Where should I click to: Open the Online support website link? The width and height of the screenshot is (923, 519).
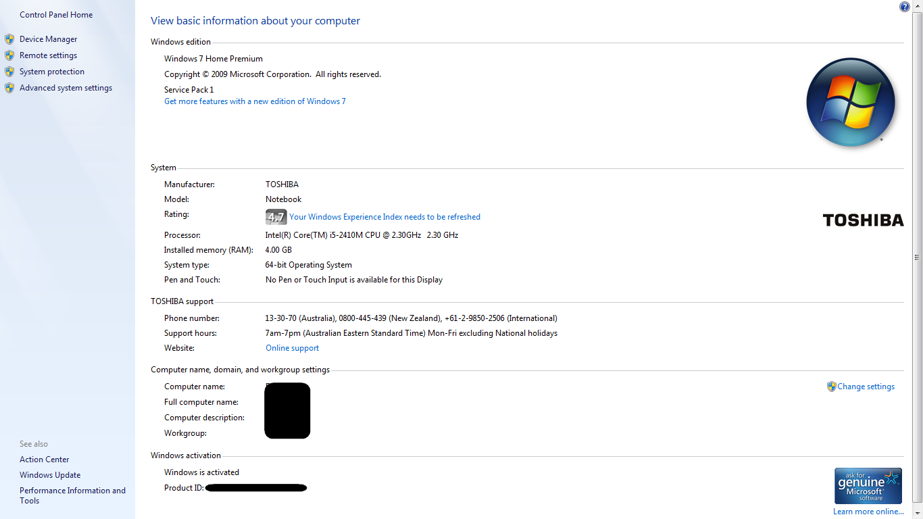pyautogui.click(x=292, y=348)
